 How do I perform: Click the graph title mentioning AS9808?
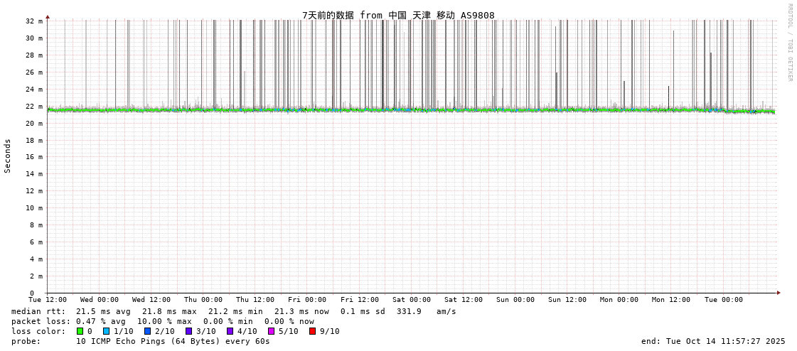pos(398,15)
